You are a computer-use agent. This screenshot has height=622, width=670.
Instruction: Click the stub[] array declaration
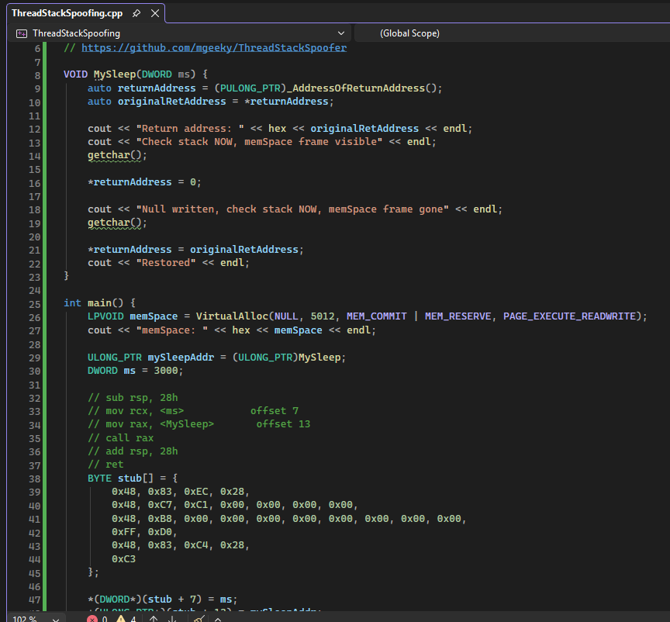point(136,479)
